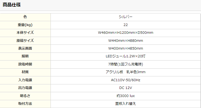Select the 色 label cell
201x108 pixels.
pyautogui.click(x=25, y=17)
